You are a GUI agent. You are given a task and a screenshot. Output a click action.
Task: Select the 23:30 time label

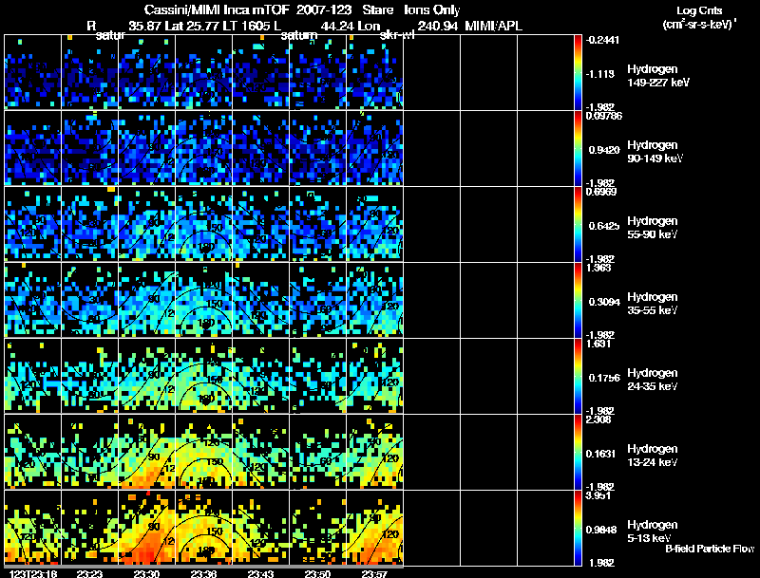coord(146,573)
